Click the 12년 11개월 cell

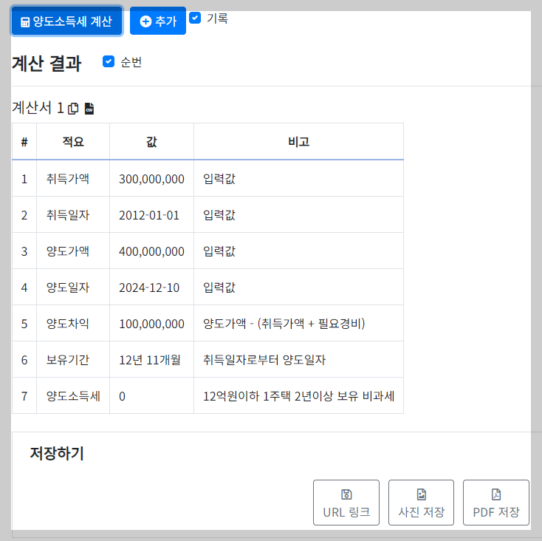[x=151, y=360]
